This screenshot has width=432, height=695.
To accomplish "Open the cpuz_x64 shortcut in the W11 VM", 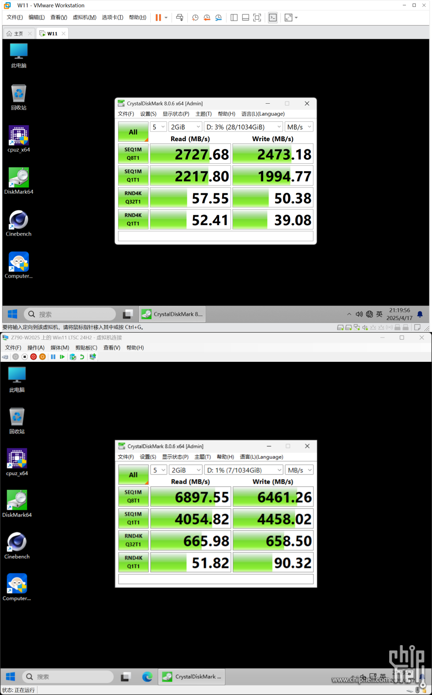I will [19, 139].
